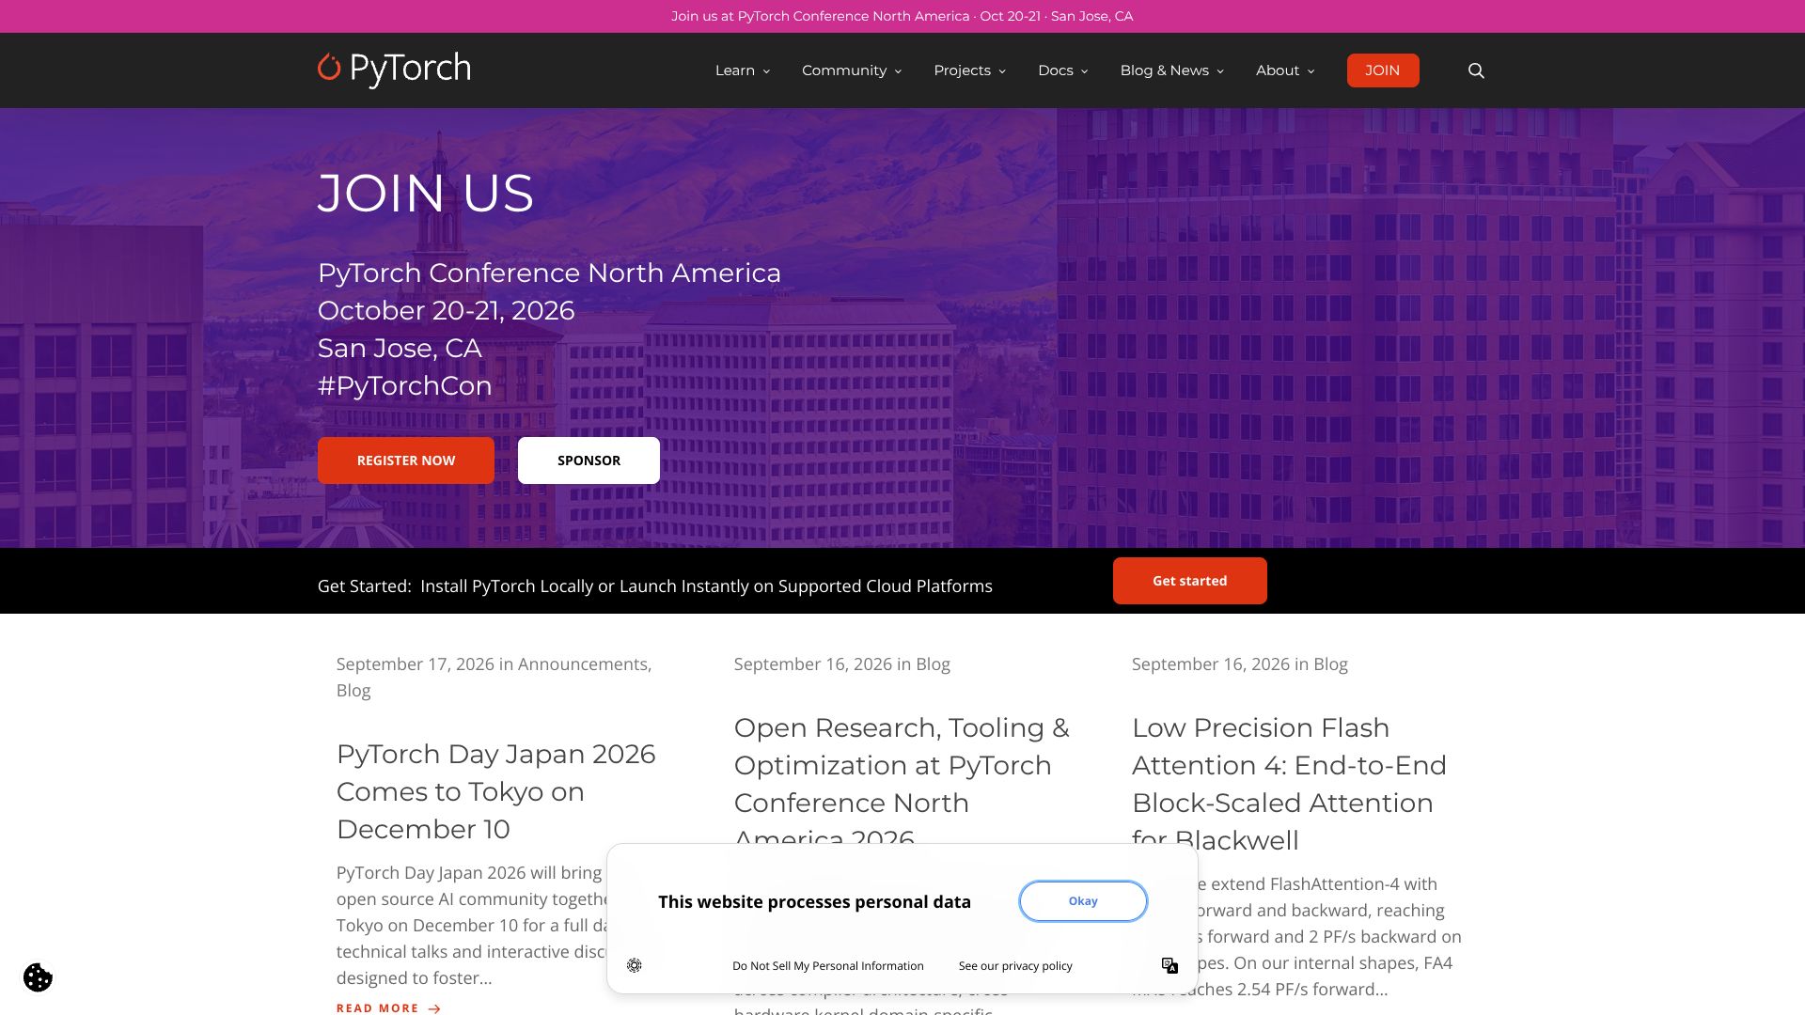Open the site search magnifier icon
1805x1015 pixels.
coord(1476,70)
